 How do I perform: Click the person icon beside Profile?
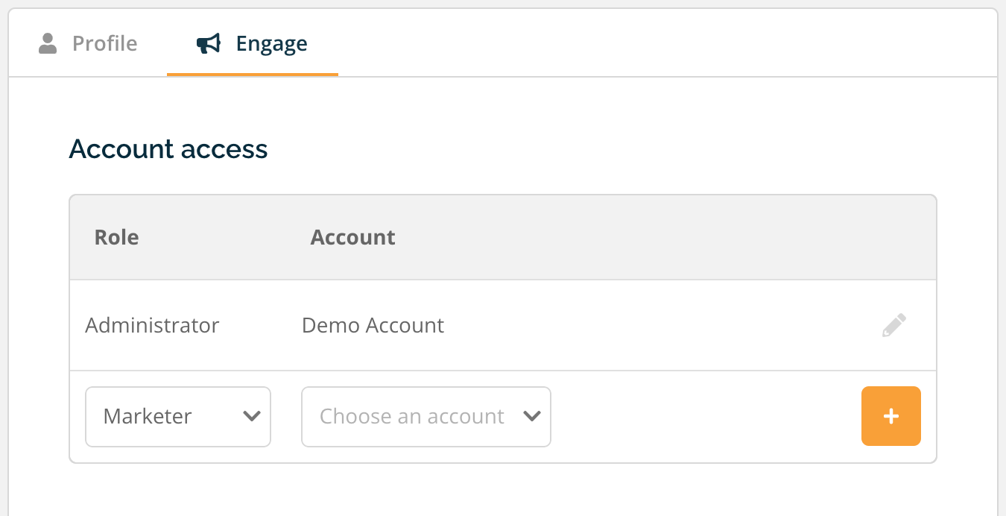48,43
